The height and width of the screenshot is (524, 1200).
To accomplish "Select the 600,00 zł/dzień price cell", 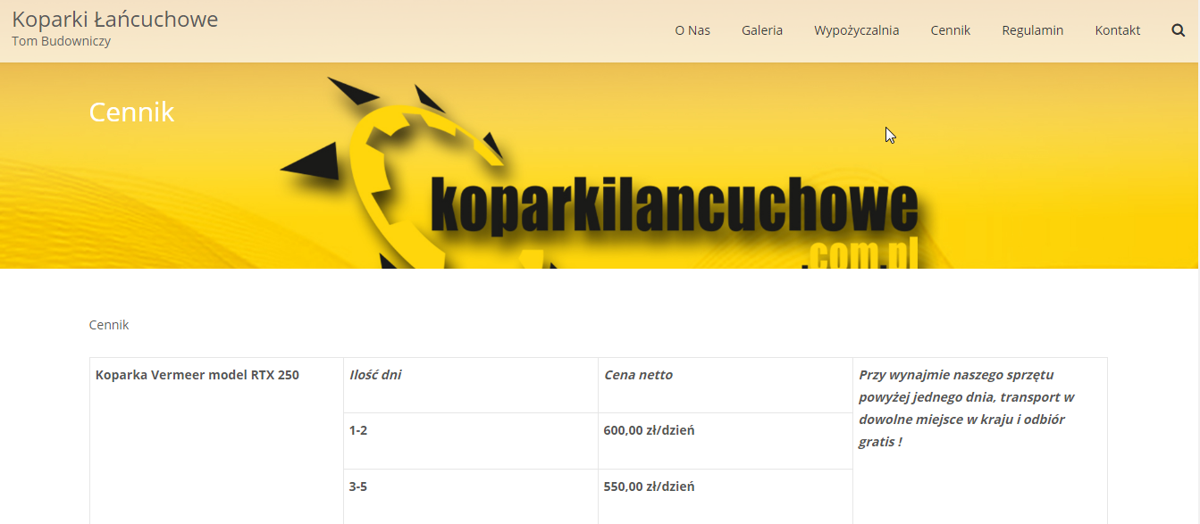I will [726, 441].
